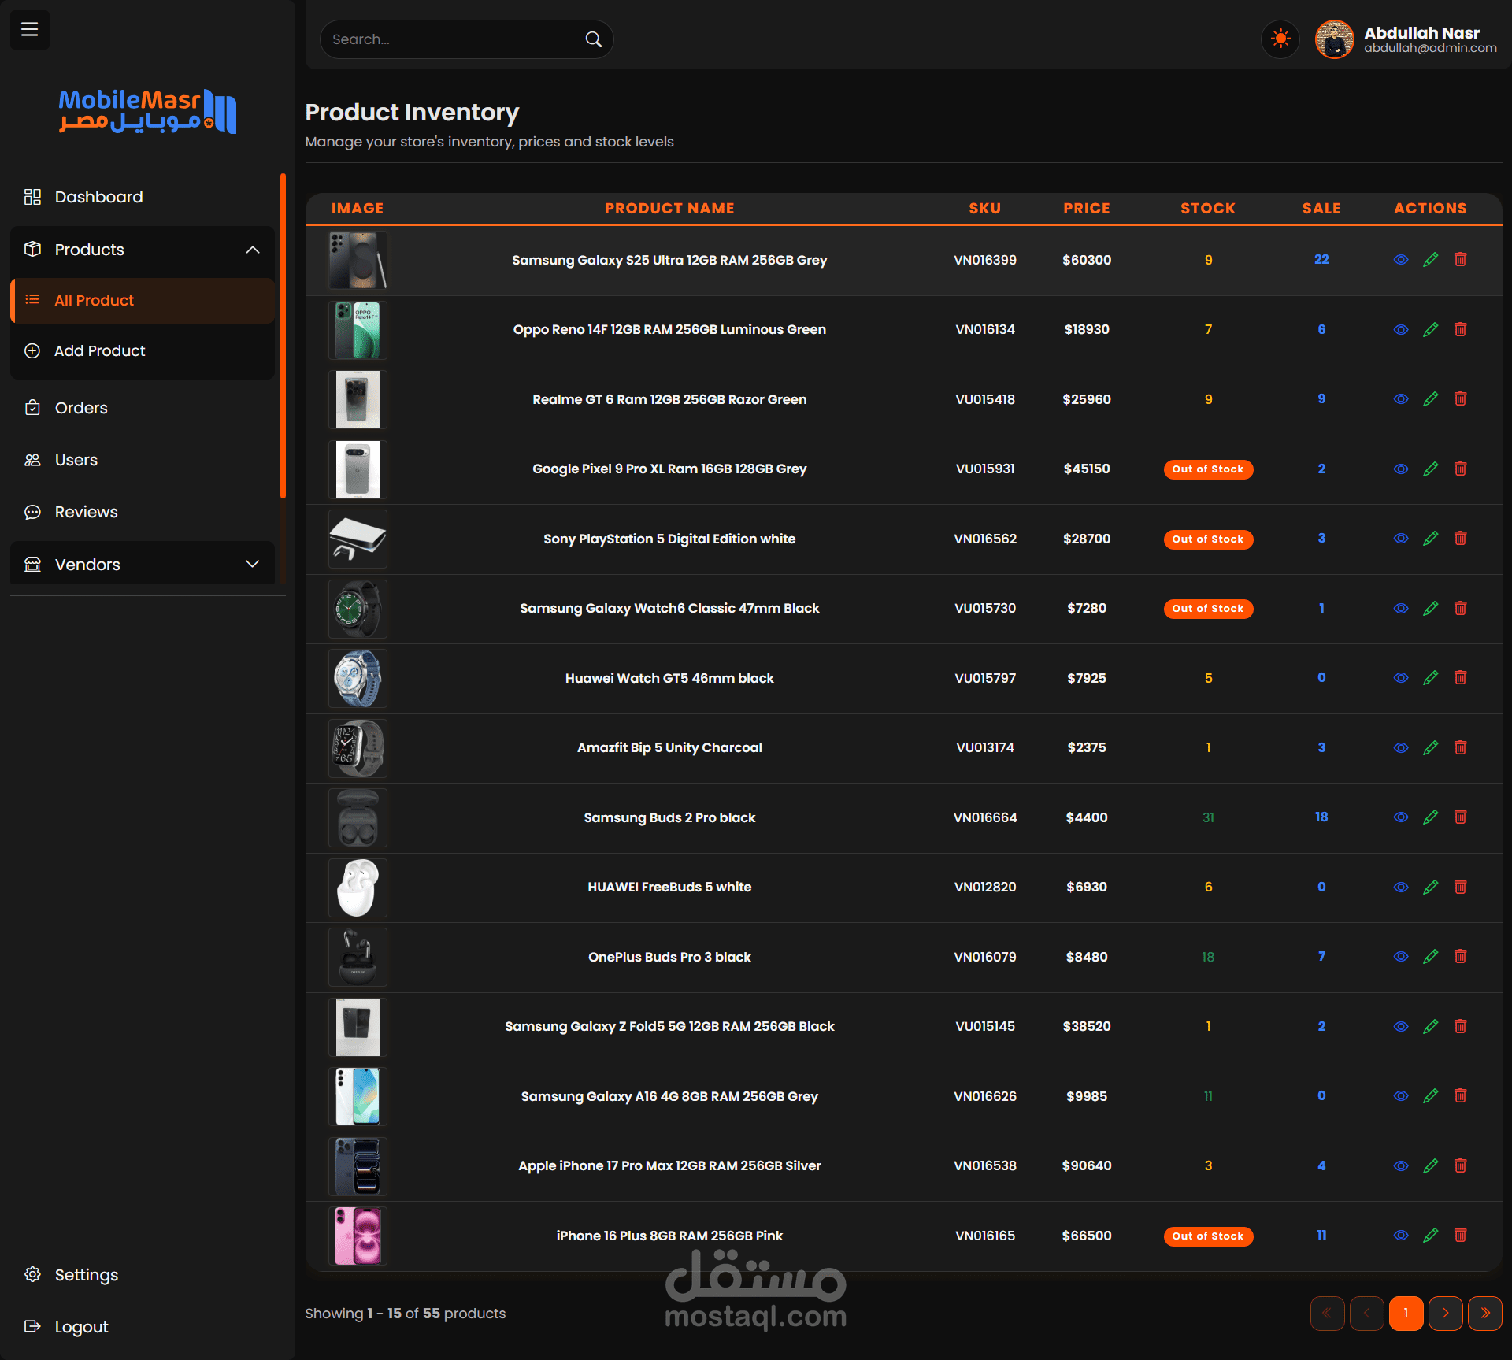The width and height of the screenshot is (1512, 1360).
Task: Click the Logout link
Action: [81, 1327]
